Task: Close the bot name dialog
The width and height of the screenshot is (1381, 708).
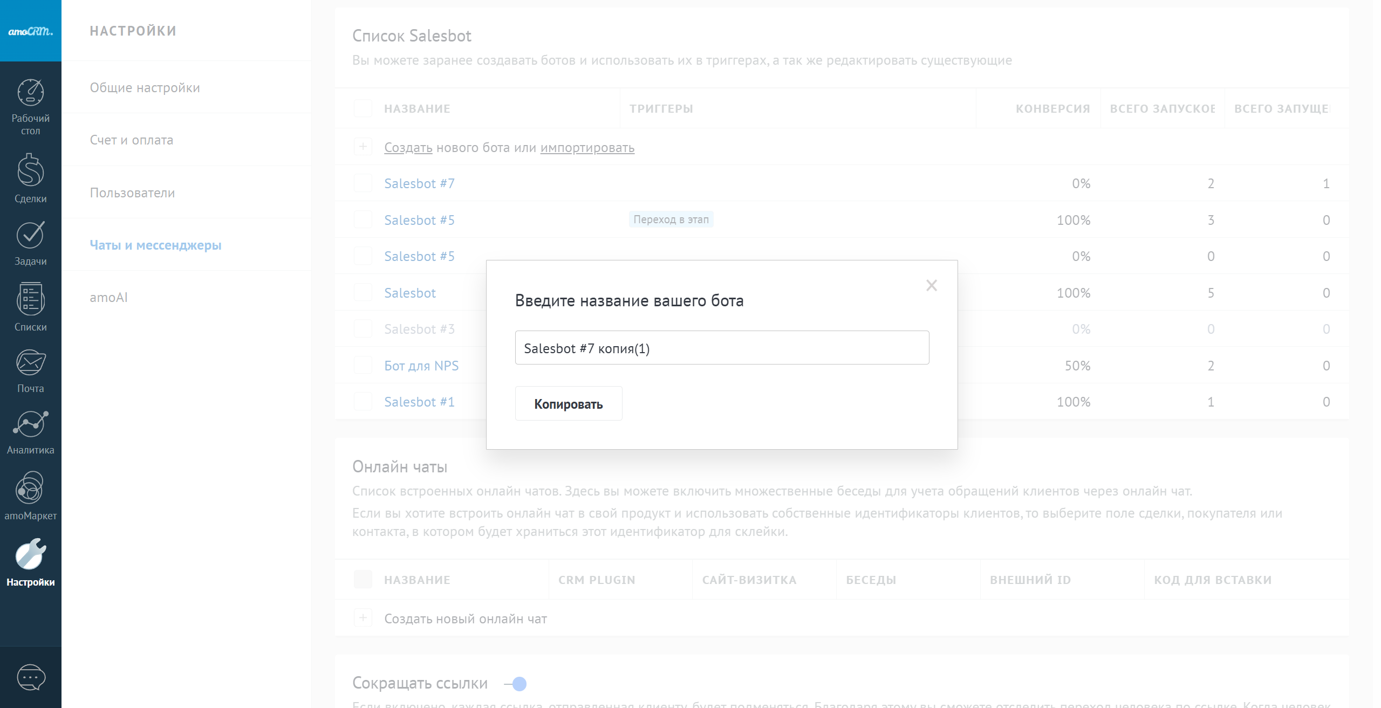Action: coord(931,285)
